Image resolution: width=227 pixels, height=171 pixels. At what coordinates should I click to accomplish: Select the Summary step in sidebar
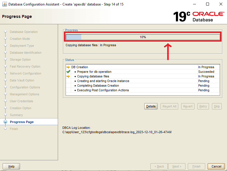[16, 115]
